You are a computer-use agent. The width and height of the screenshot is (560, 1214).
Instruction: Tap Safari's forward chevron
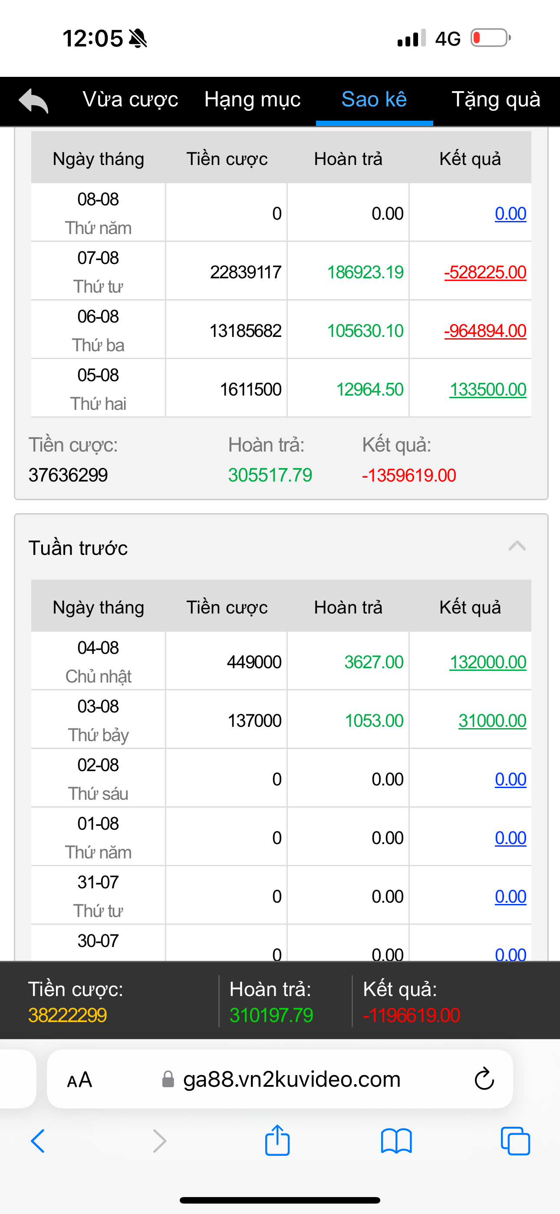click(160, 1141)
